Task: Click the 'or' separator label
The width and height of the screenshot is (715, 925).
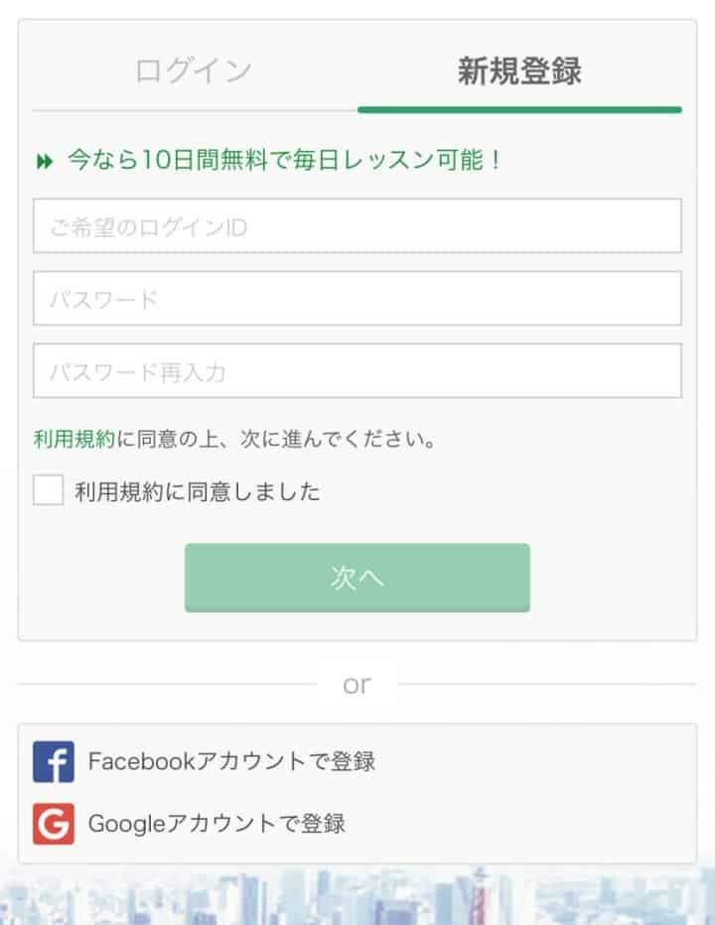Action: point(357,683)
